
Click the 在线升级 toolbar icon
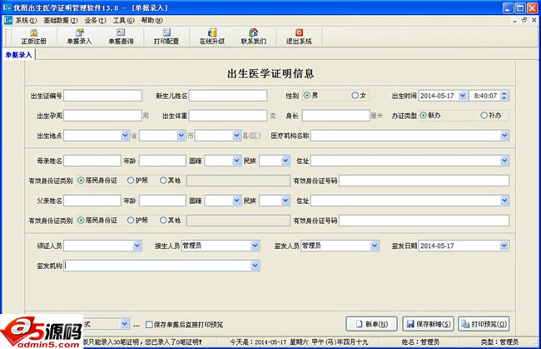[212, 37]
